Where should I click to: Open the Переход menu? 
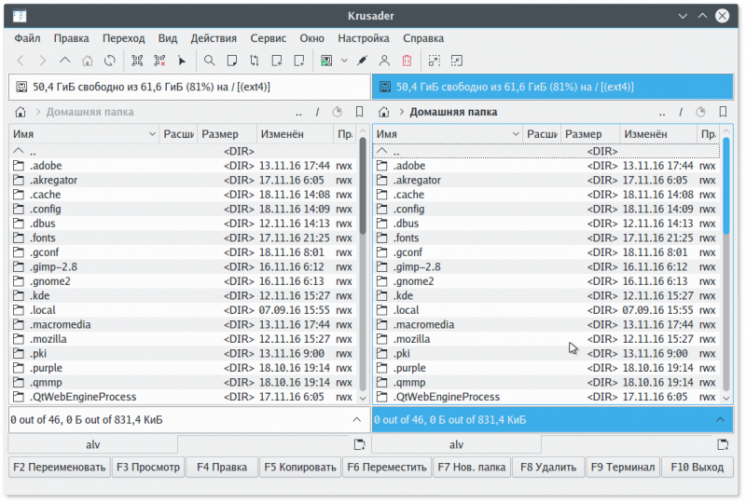coord(124,38)
